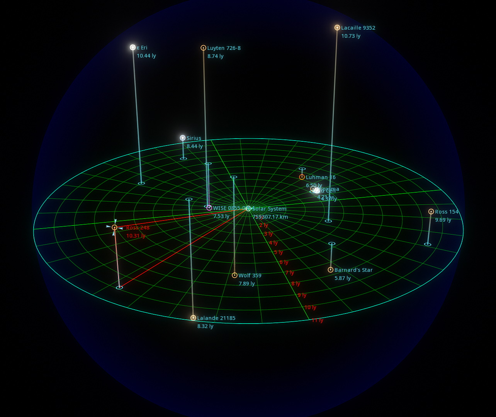
Task: Click the "Sirius" name label
Action: pos(194,138)
